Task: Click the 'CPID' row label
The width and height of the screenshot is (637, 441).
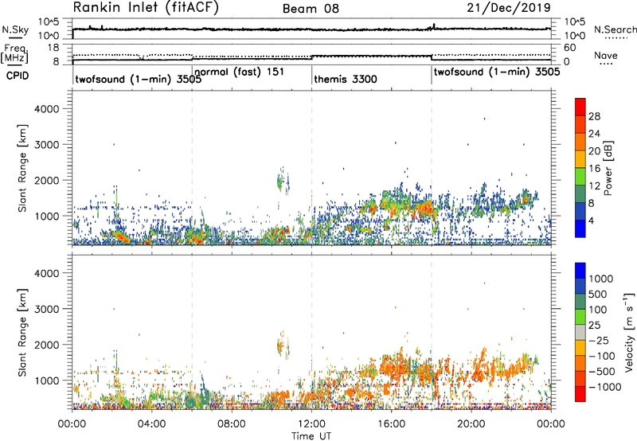Action: [18, 76]
